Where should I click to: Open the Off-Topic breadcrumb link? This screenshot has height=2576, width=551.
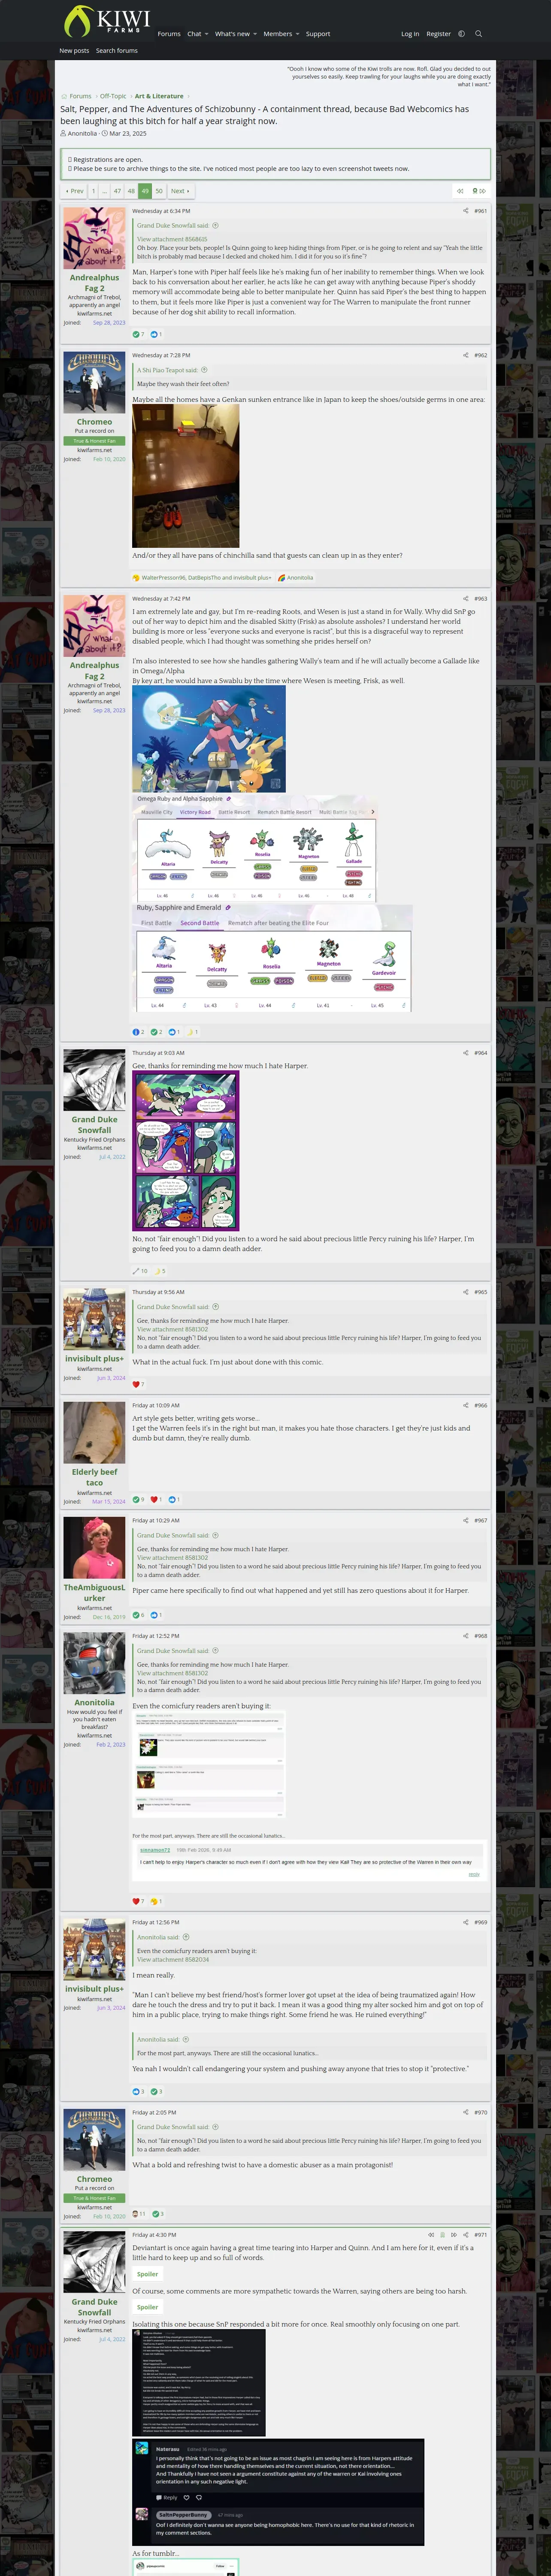[x=113, y=97]
